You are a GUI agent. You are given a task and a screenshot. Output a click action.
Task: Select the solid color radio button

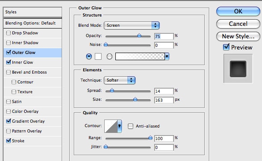tap(89, 57)
